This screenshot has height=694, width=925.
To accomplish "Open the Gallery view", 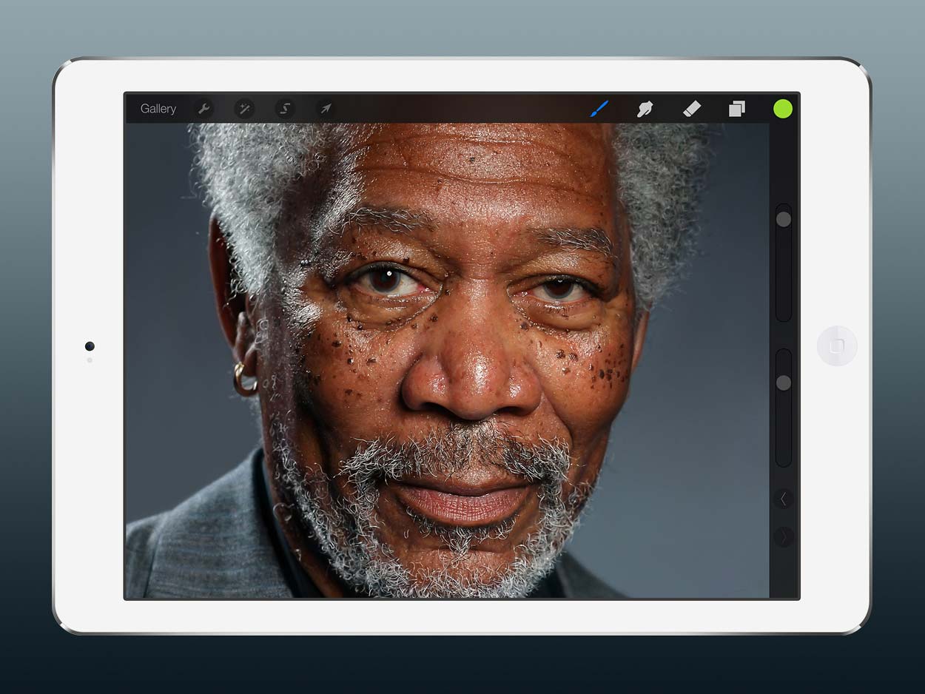I will (158, 109).
